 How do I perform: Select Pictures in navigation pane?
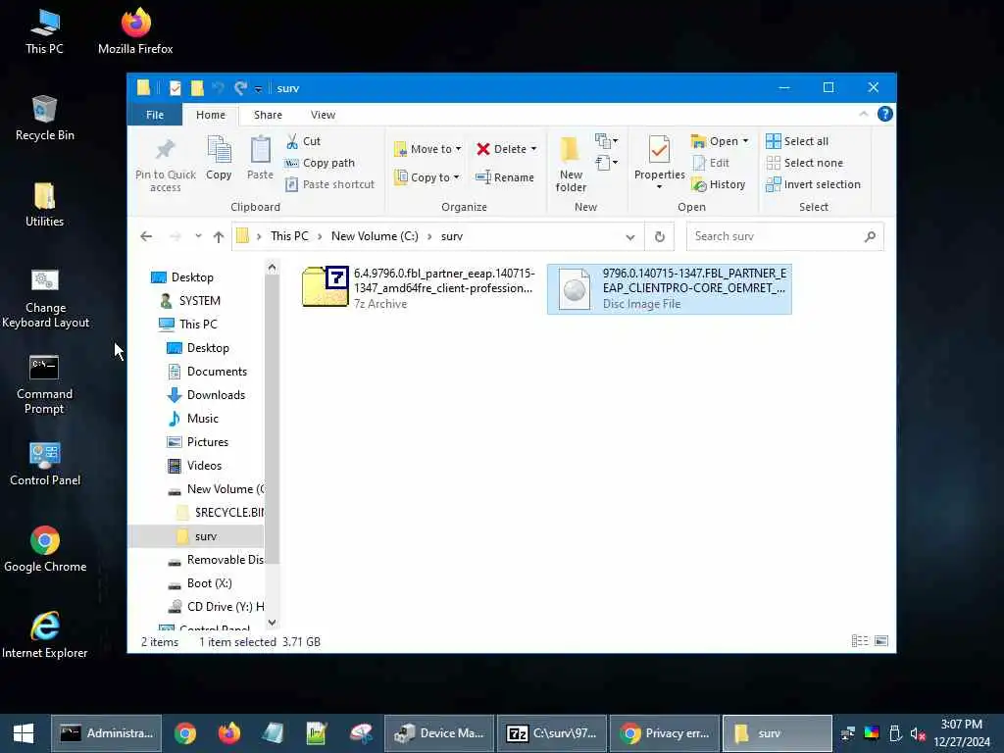(x=208, y=442)
